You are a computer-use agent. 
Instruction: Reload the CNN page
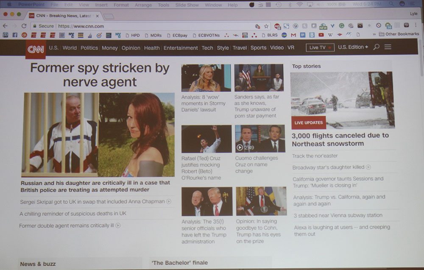[24, 26]
